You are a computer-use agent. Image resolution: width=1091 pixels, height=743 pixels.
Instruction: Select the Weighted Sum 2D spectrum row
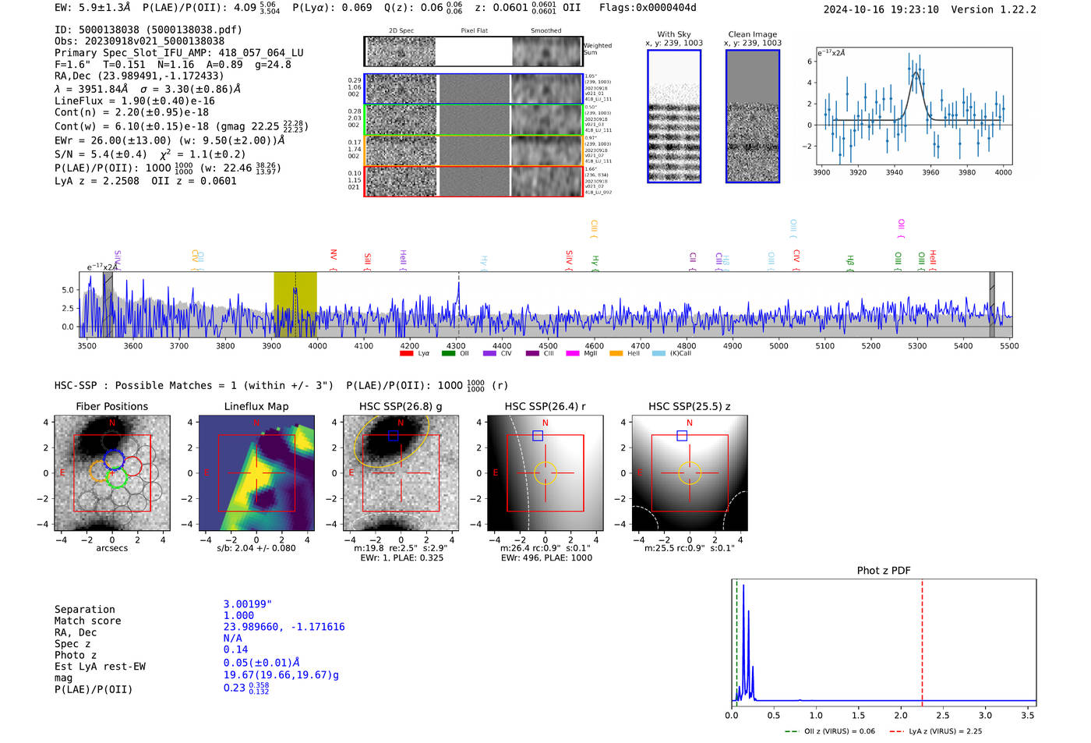tap(474, 51)
